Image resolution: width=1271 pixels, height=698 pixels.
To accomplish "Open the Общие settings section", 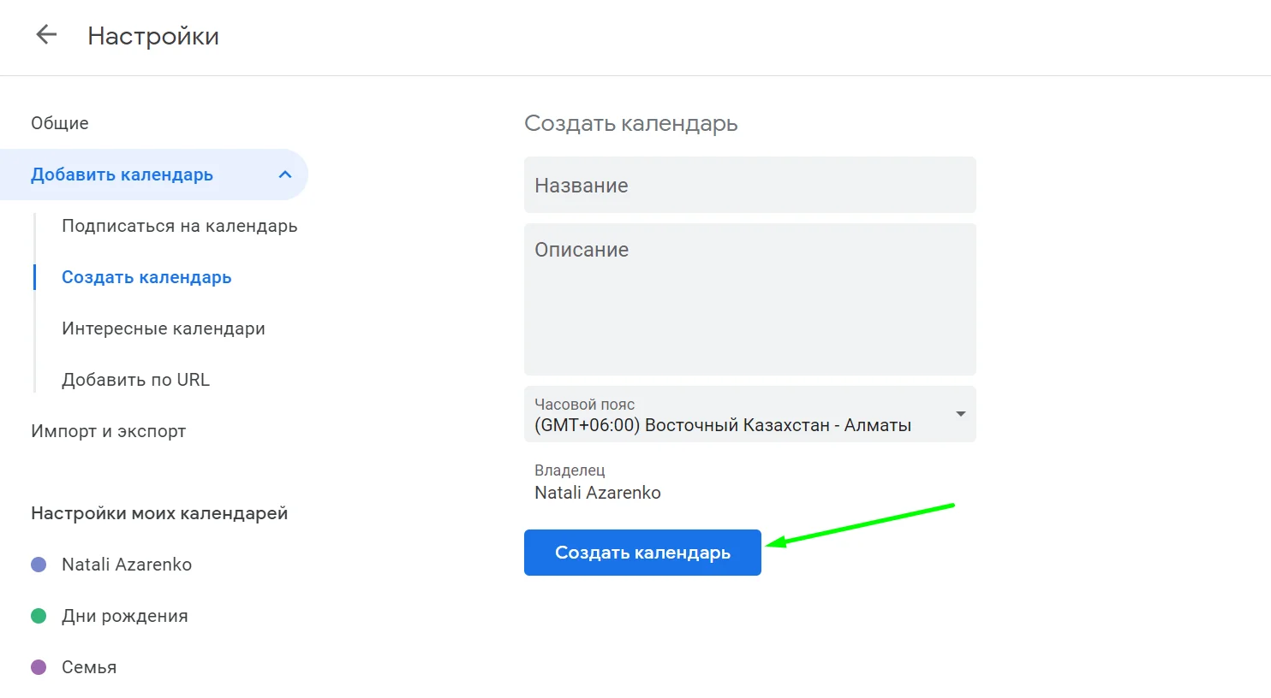I will (60, 123).
